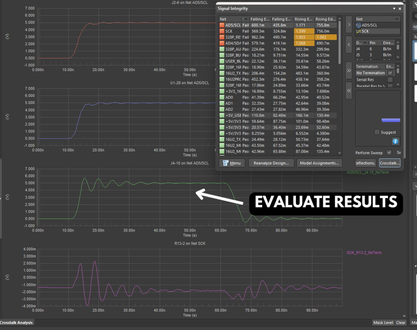Viewport: 417px width, 330px height.
Task: Open the Menu button in Signal Integrity
Action: (232, 163)
